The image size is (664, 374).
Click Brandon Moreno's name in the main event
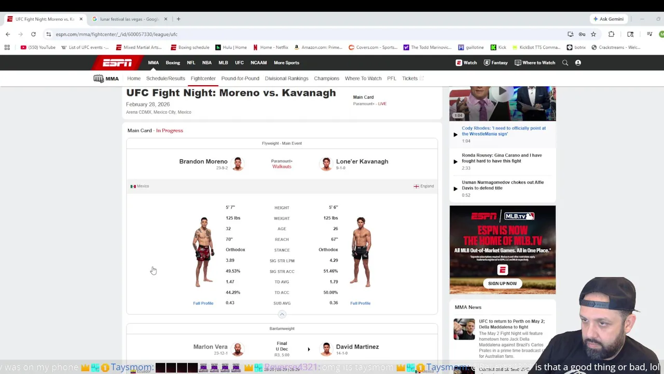tap(203, 162)
